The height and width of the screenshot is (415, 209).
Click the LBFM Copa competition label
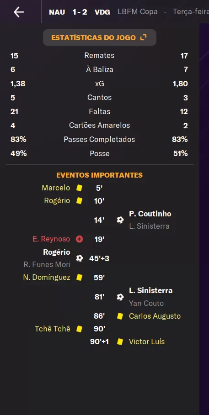(138, 12)
